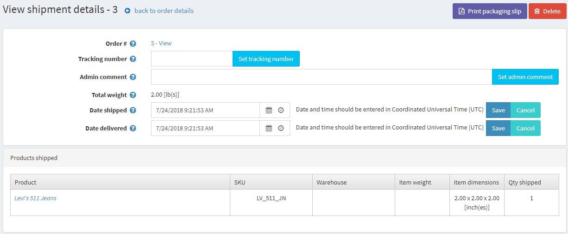Go back to order details
The image size is (568, 234).
tap(164, 11)
